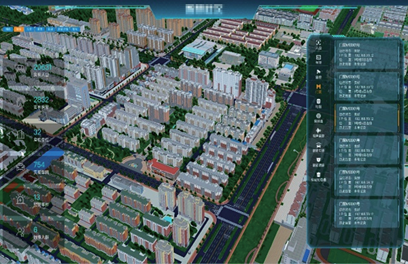Switch to the last blue tab in top row
This screenshot has height=264, width=408.
[75, 29]
